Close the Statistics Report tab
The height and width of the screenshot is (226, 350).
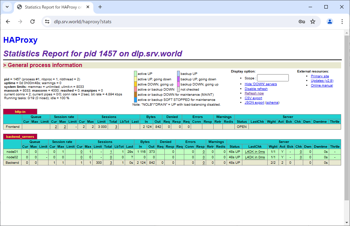coord(88,7)
